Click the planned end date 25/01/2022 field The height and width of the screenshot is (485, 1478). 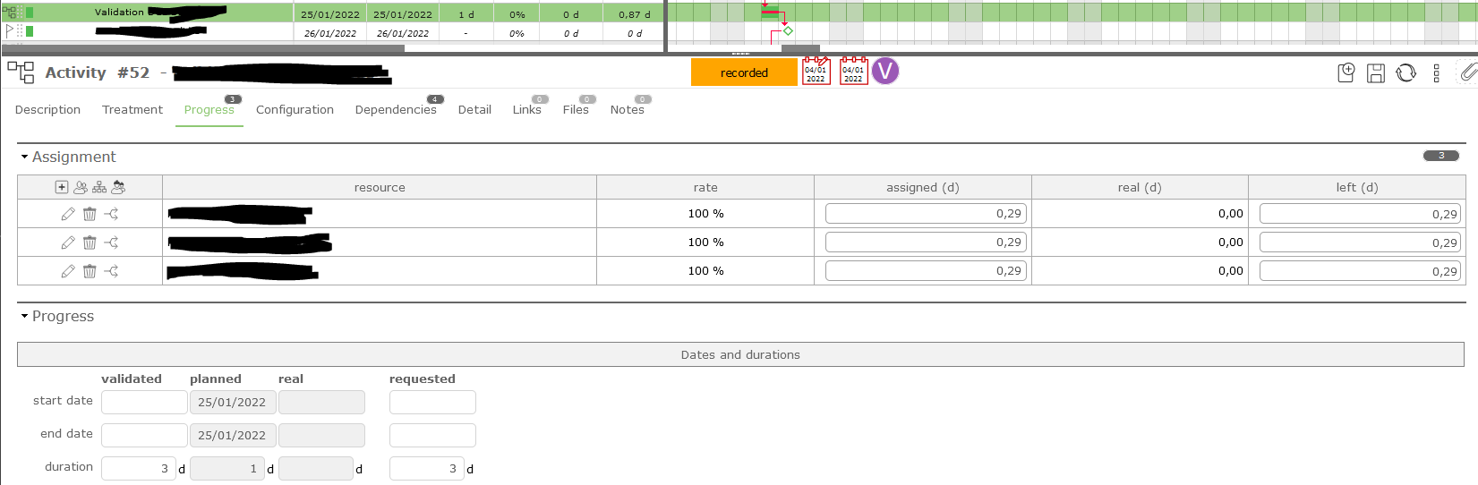pos(232,435)
